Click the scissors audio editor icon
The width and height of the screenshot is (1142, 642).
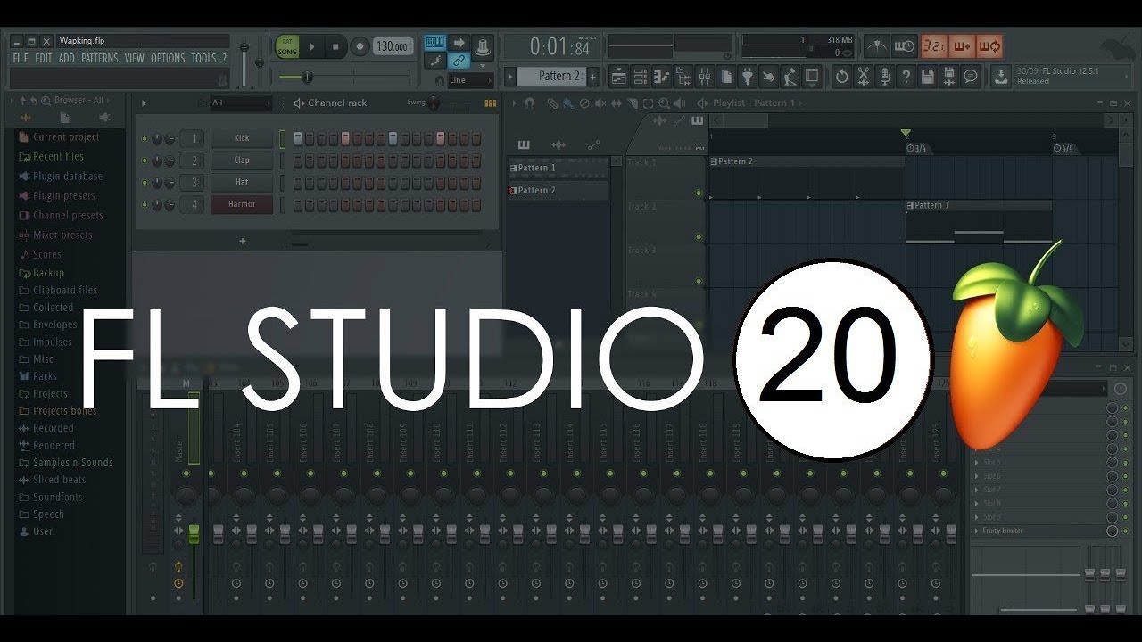[x=864, y=77]
